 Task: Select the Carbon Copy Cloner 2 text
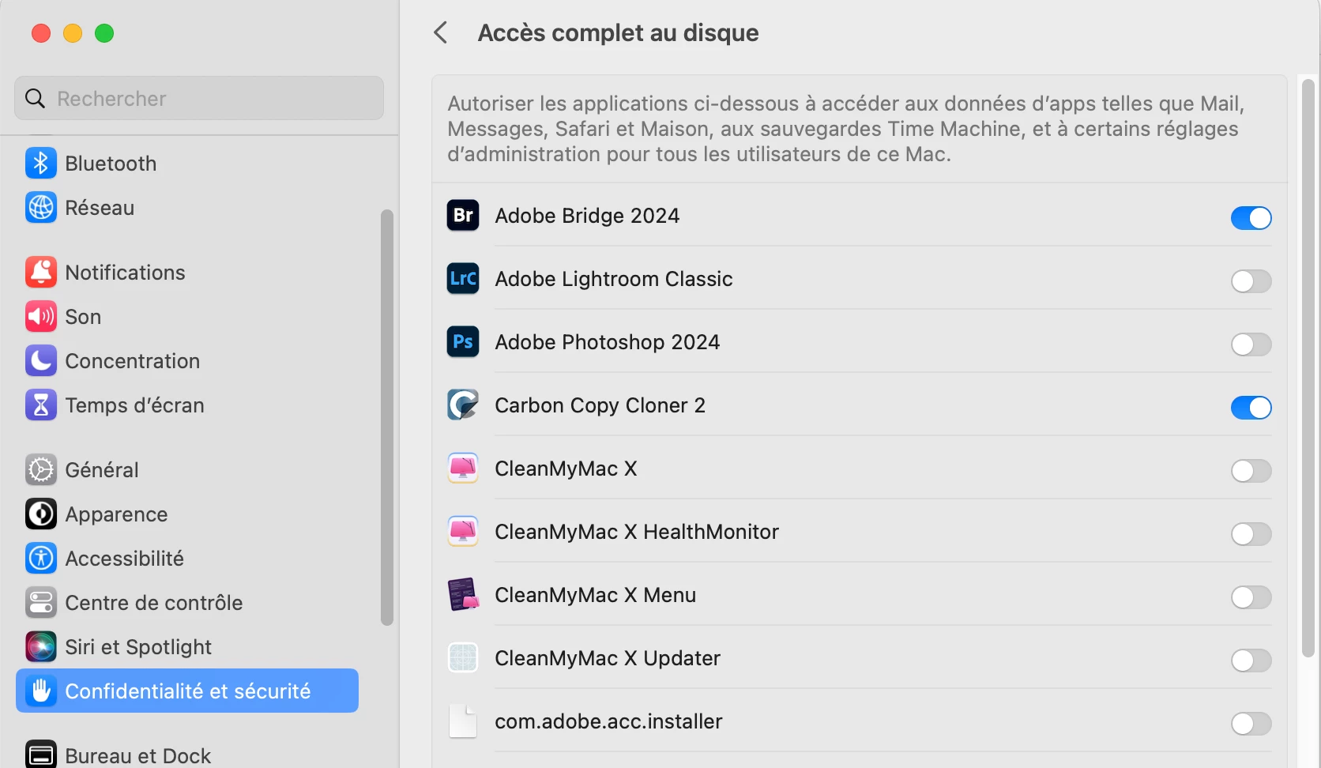click(600, 405)
